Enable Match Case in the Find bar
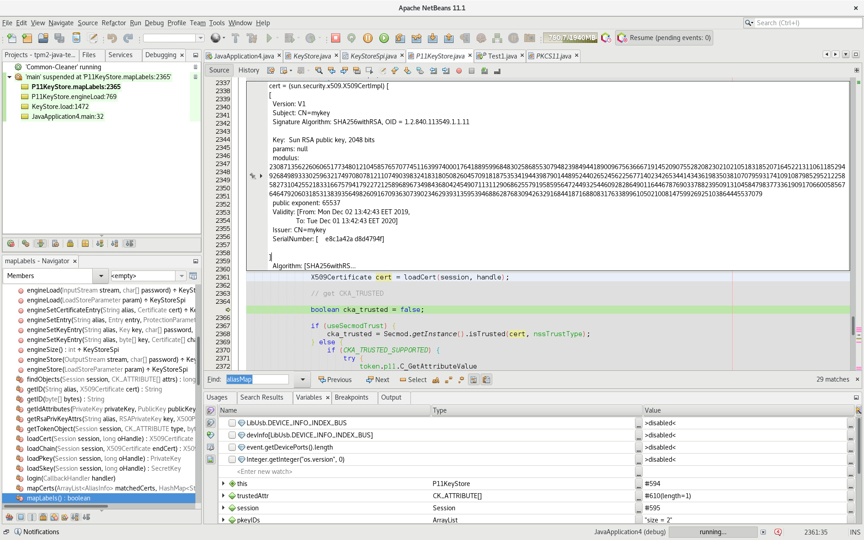This screenshot has height=540, width=864. [436, 380]
